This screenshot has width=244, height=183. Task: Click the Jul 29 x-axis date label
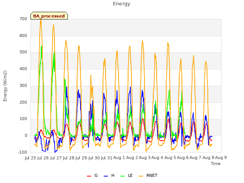81,158
